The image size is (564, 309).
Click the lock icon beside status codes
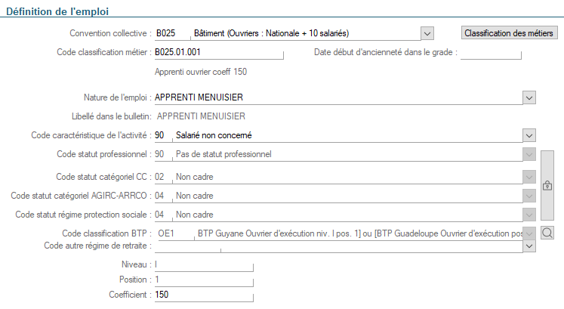547,186
